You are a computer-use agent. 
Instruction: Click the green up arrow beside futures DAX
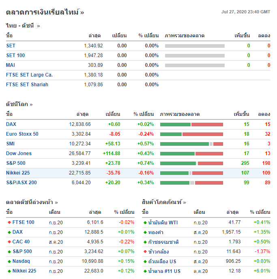point(9,232)
